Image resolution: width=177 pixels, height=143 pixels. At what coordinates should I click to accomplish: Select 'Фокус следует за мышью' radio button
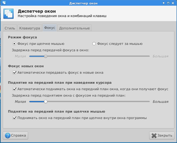94,44
